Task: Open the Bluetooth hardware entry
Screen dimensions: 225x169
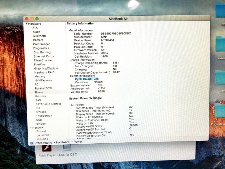Action: (39, 36)
